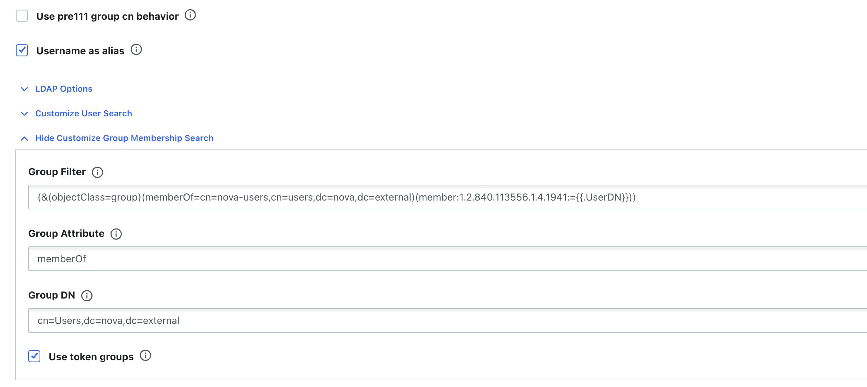Image resolution: width=867 pixels, height=387 pixels.
Task: Show info icon beside Username as alias
Action: pos(136,50)
